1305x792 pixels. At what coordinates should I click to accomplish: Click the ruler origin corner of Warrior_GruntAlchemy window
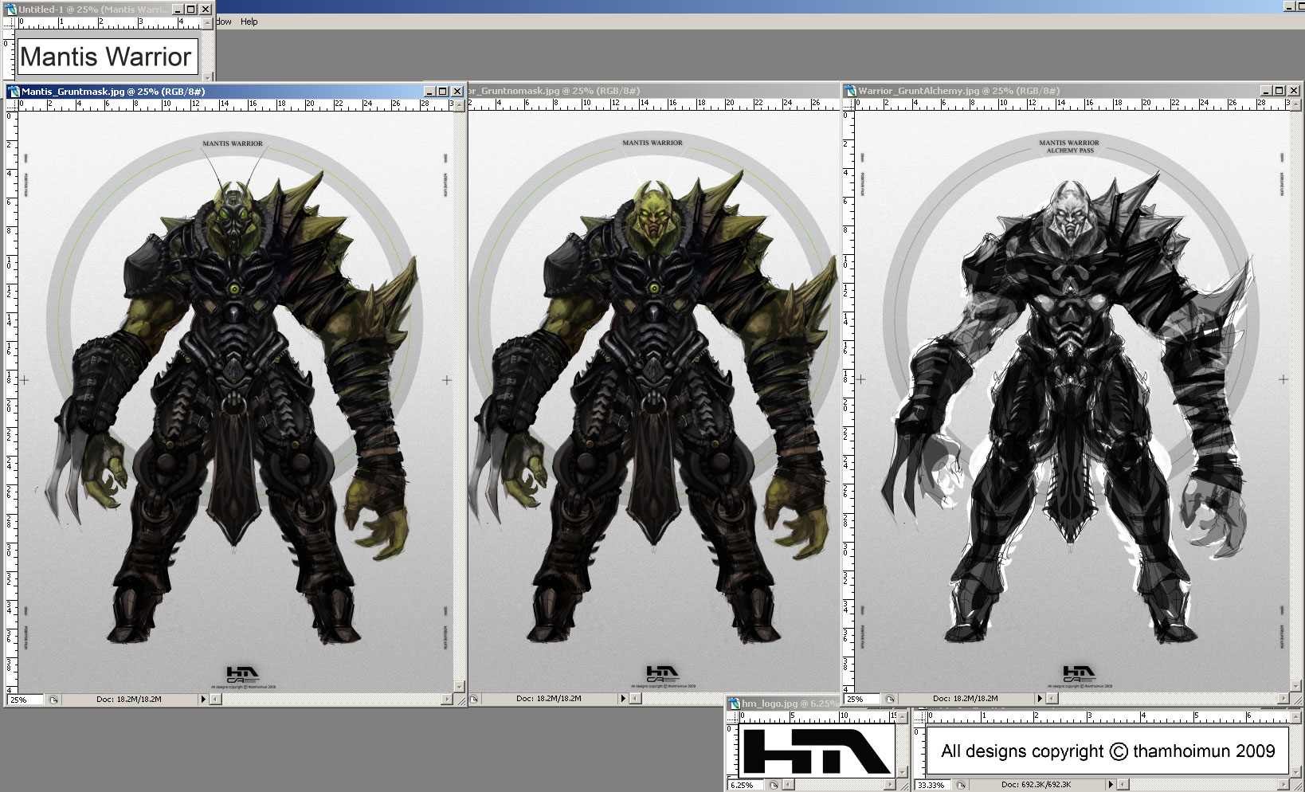[848, 104]
